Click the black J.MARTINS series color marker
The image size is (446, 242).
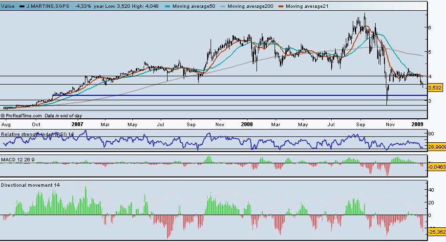[x=21, y=6]
